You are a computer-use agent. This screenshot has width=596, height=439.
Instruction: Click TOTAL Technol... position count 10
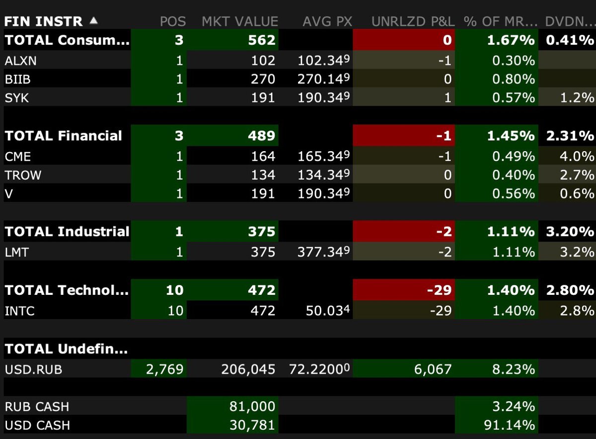[x=175, y=290]
